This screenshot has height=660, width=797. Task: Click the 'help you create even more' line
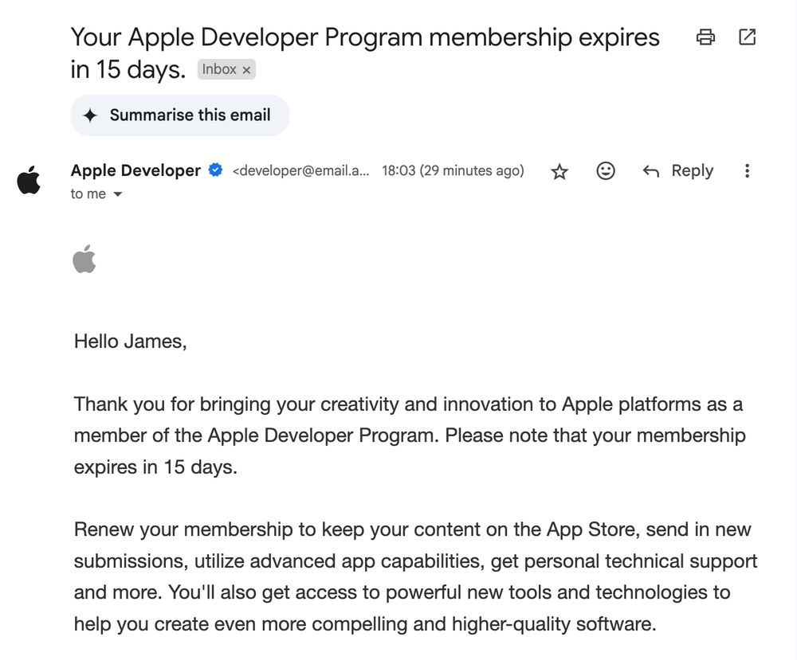point(365,624)
